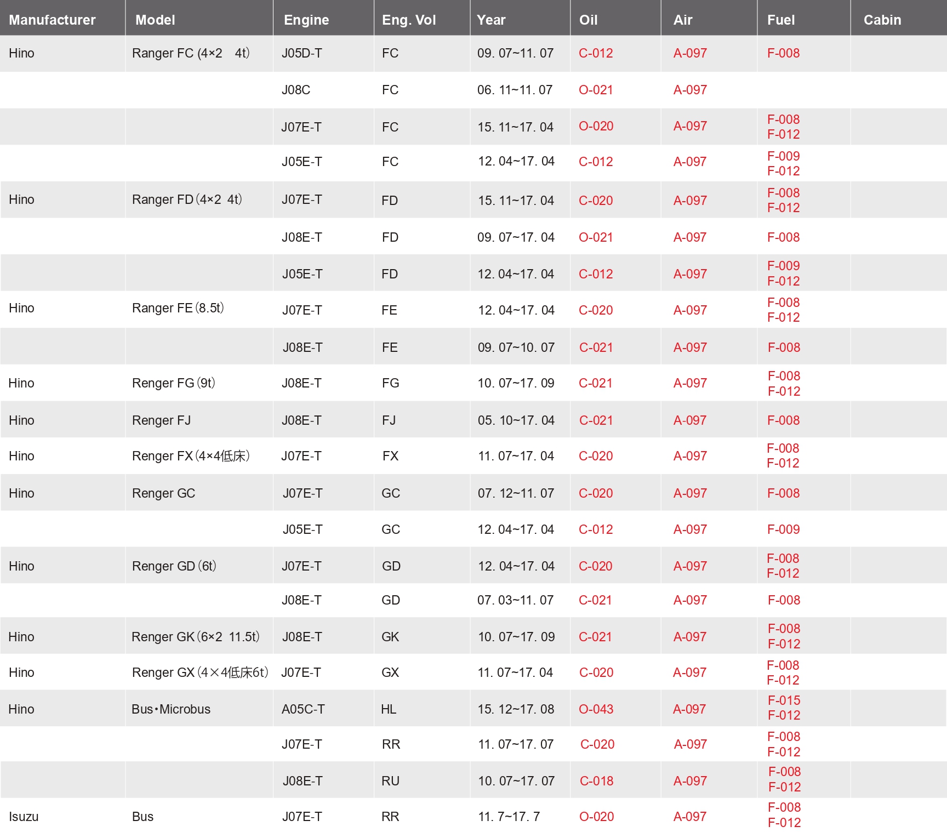Click year 09. 07~10. 07 in the FE row
Viewport: 947px width, 832px height.
click(x=516, y=347)
